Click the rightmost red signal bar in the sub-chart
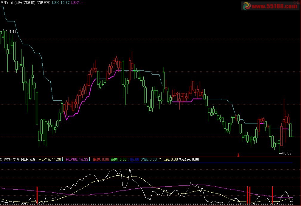Viewport: 301px width, 206px height. click(272, 195)
